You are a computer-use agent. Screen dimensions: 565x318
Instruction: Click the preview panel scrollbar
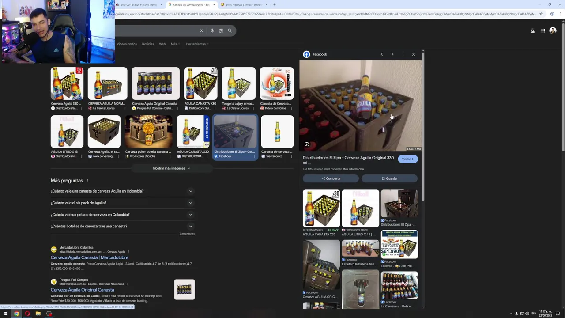(x=423, y=126)
